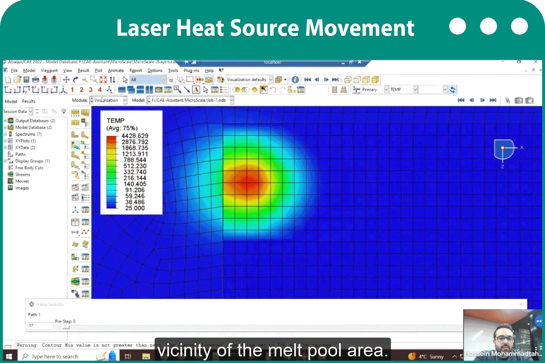Click the Query information icon

295,80
